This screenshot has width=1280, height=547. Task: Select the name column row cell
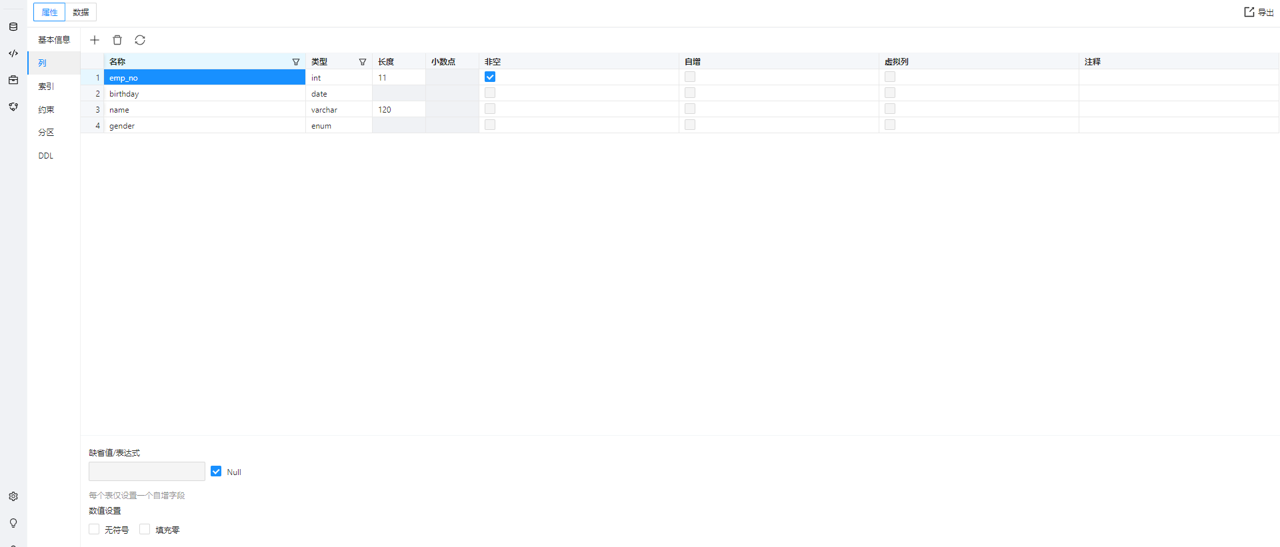tap(205, 109)
